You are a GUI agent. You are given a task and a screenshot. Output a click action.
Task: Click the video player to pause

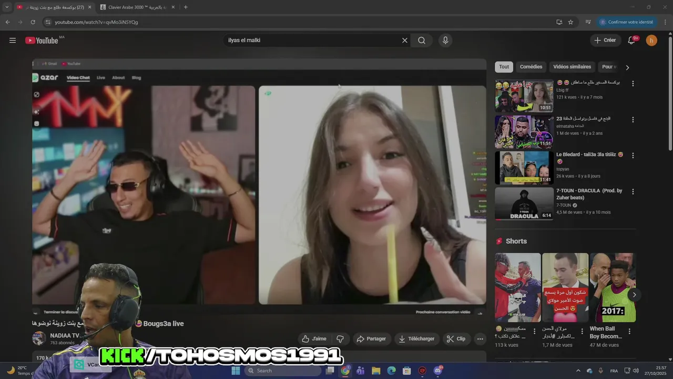click(x=259, y=186)
